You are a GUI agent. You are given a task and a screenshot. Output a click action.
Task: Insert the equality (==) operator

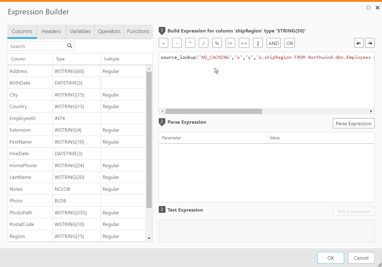click(x=244, y=43)
